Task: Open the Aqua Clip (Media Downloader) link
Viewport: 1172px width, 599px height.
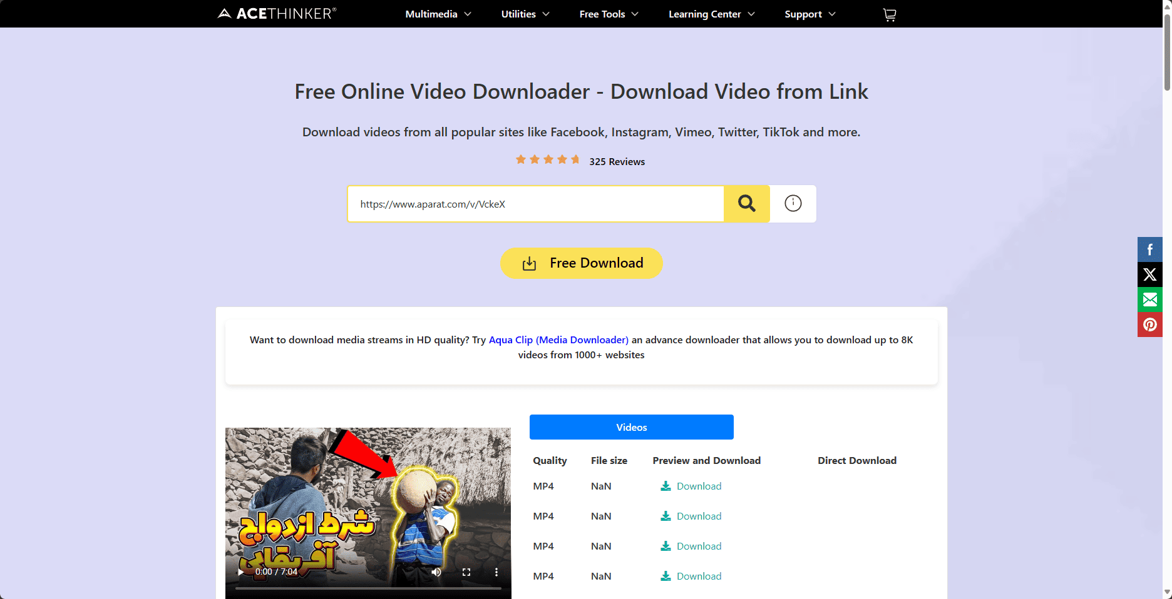Action: pyautogui.click(x=558, y=340)
